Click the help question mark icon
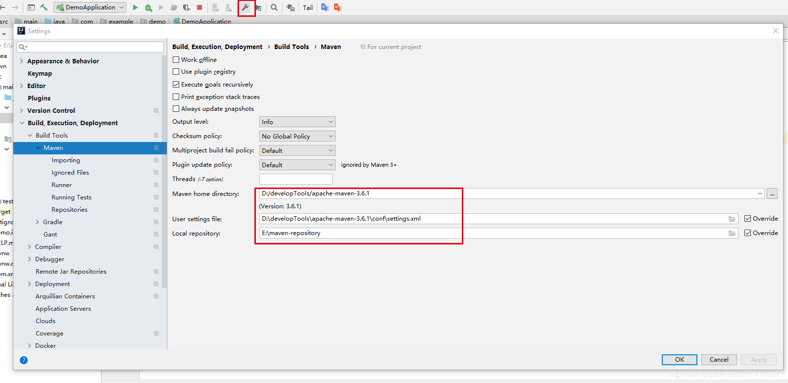This screenshot has height=383, width=788. [x=24, y=360]
